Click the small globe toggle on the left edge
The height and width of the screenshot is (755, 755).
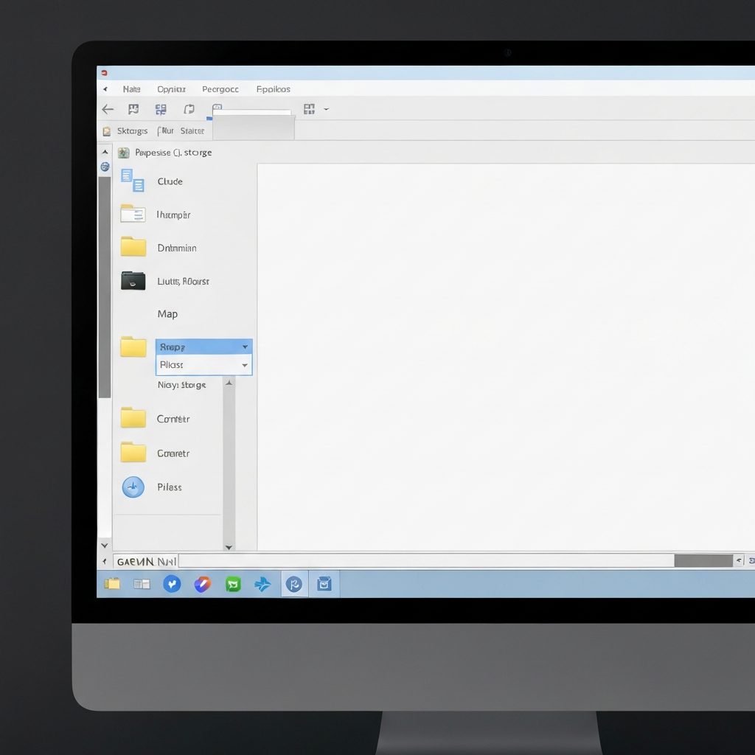[105, 167]
